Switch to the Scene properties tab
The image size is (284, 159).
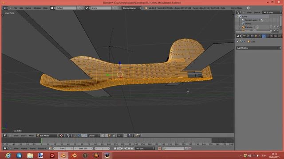(x=248, y=36)
